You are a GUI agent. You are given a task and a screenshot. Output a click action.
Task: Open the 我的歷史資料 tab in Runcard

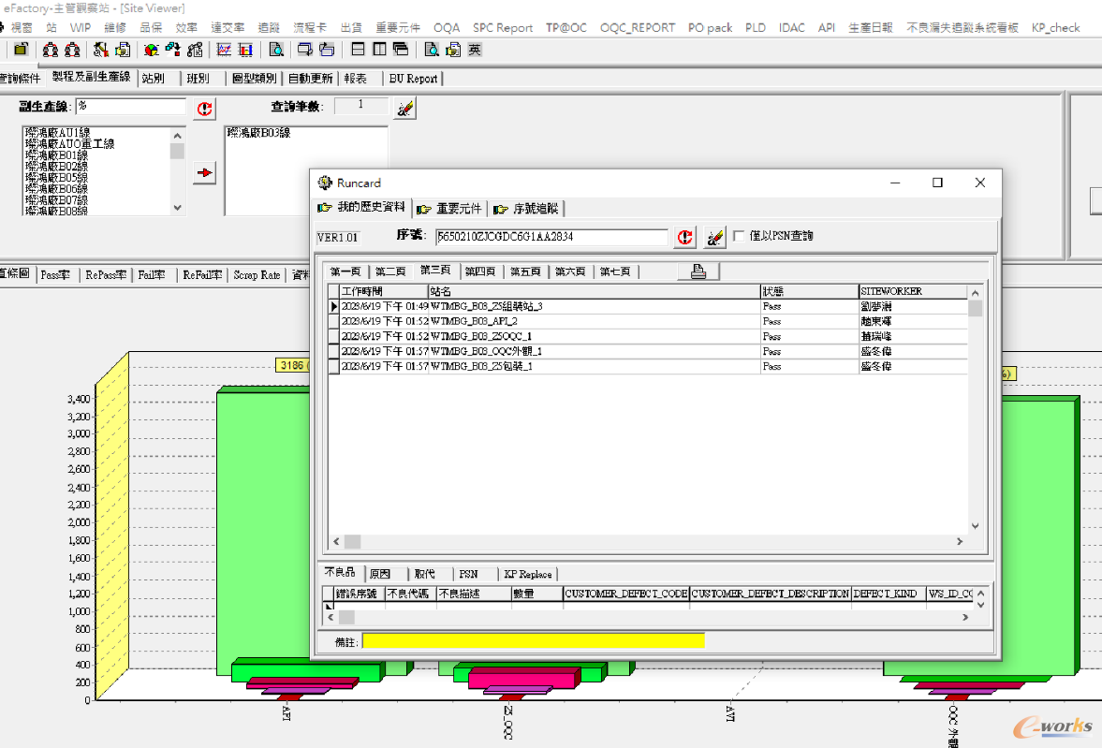point(362,208)
